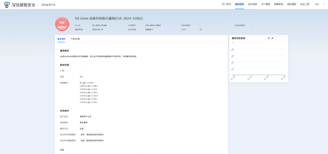Click the 深信服智安全 shield logo
Screen dimensions: 328x154
pyautogui.click(x=7, y=4)
